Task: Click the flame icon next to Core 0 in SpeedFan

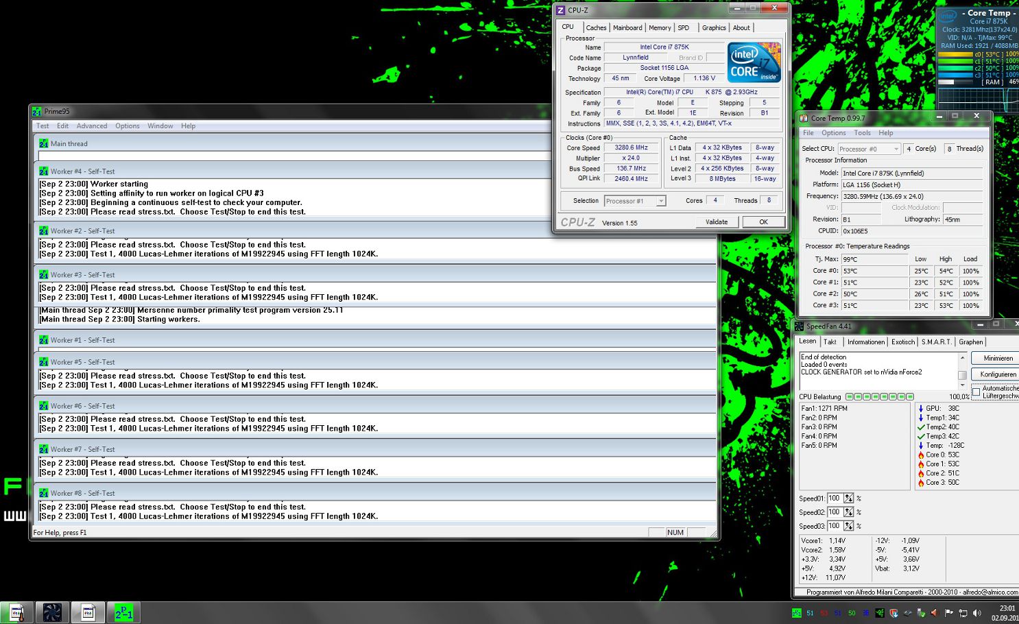Action: pos(921,455)
